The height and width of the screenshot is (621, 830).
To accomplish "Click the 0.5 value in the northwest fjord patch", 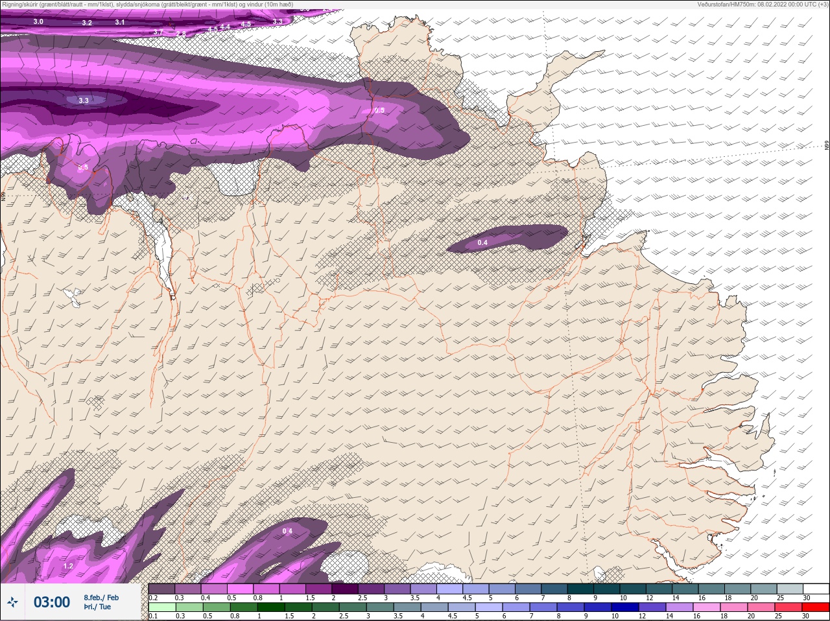I will pyautogui.click(x=83, y=167).
